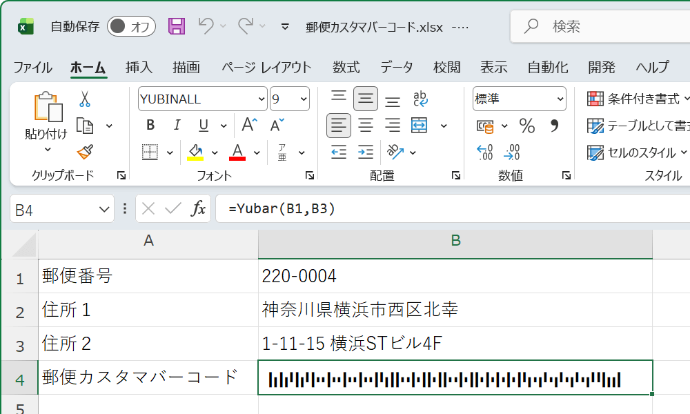
Task: Align text to the left
Action: click(339, 126)
